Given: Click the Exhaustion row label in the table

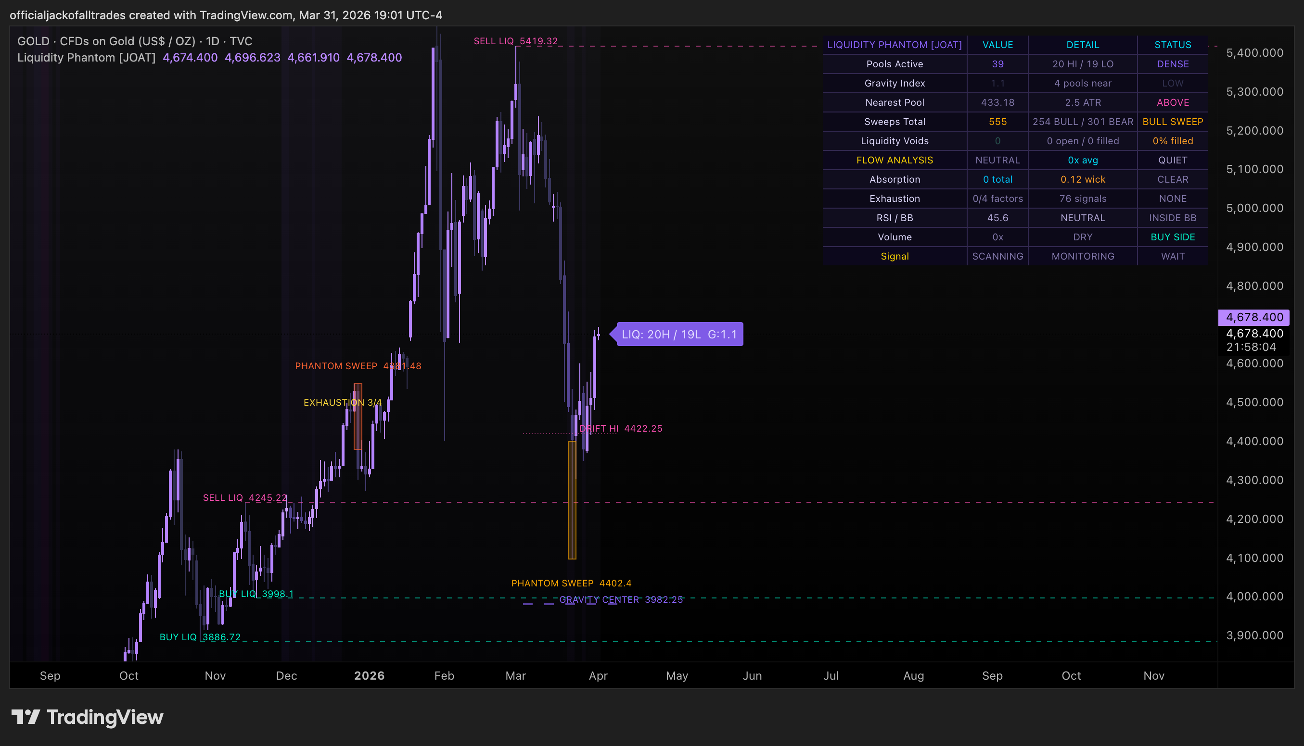Looking at the screenshot, I should point(895,199).
